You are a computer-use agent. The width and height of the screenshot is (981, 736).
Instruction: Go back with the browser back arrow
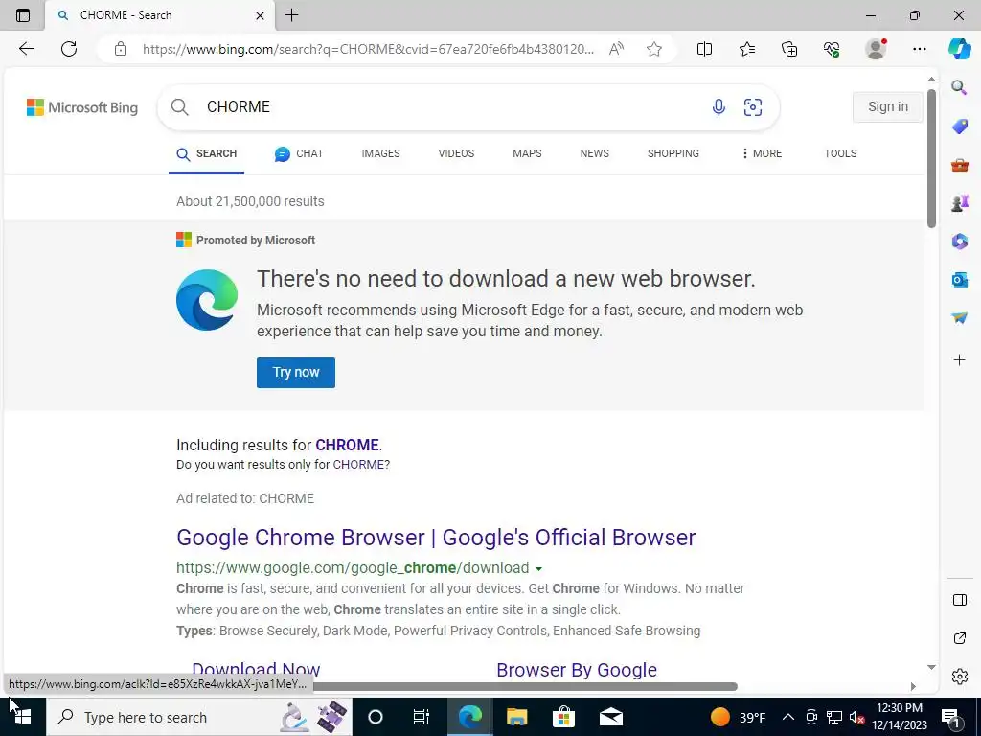(26, 49)
